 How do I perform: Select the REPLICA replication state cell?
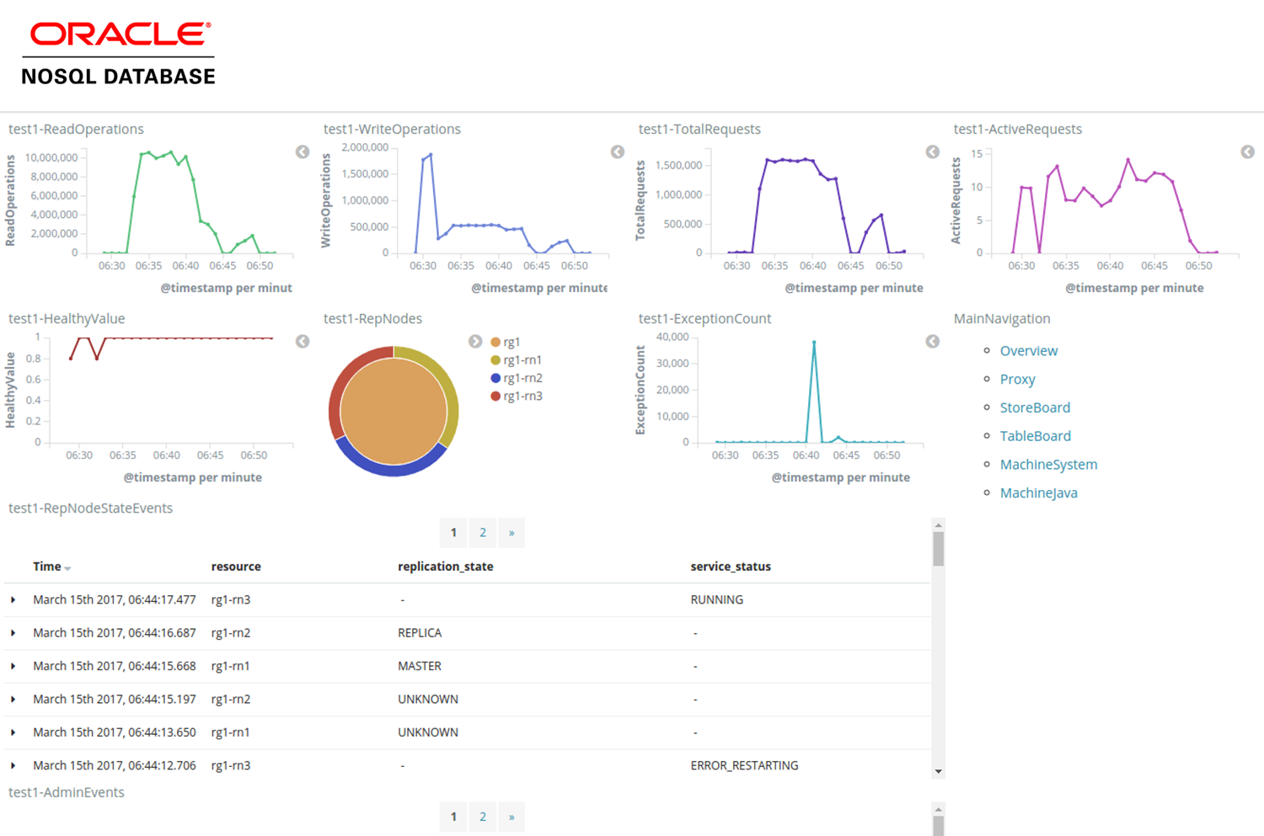pyautogui.click(x=420, y=633)
